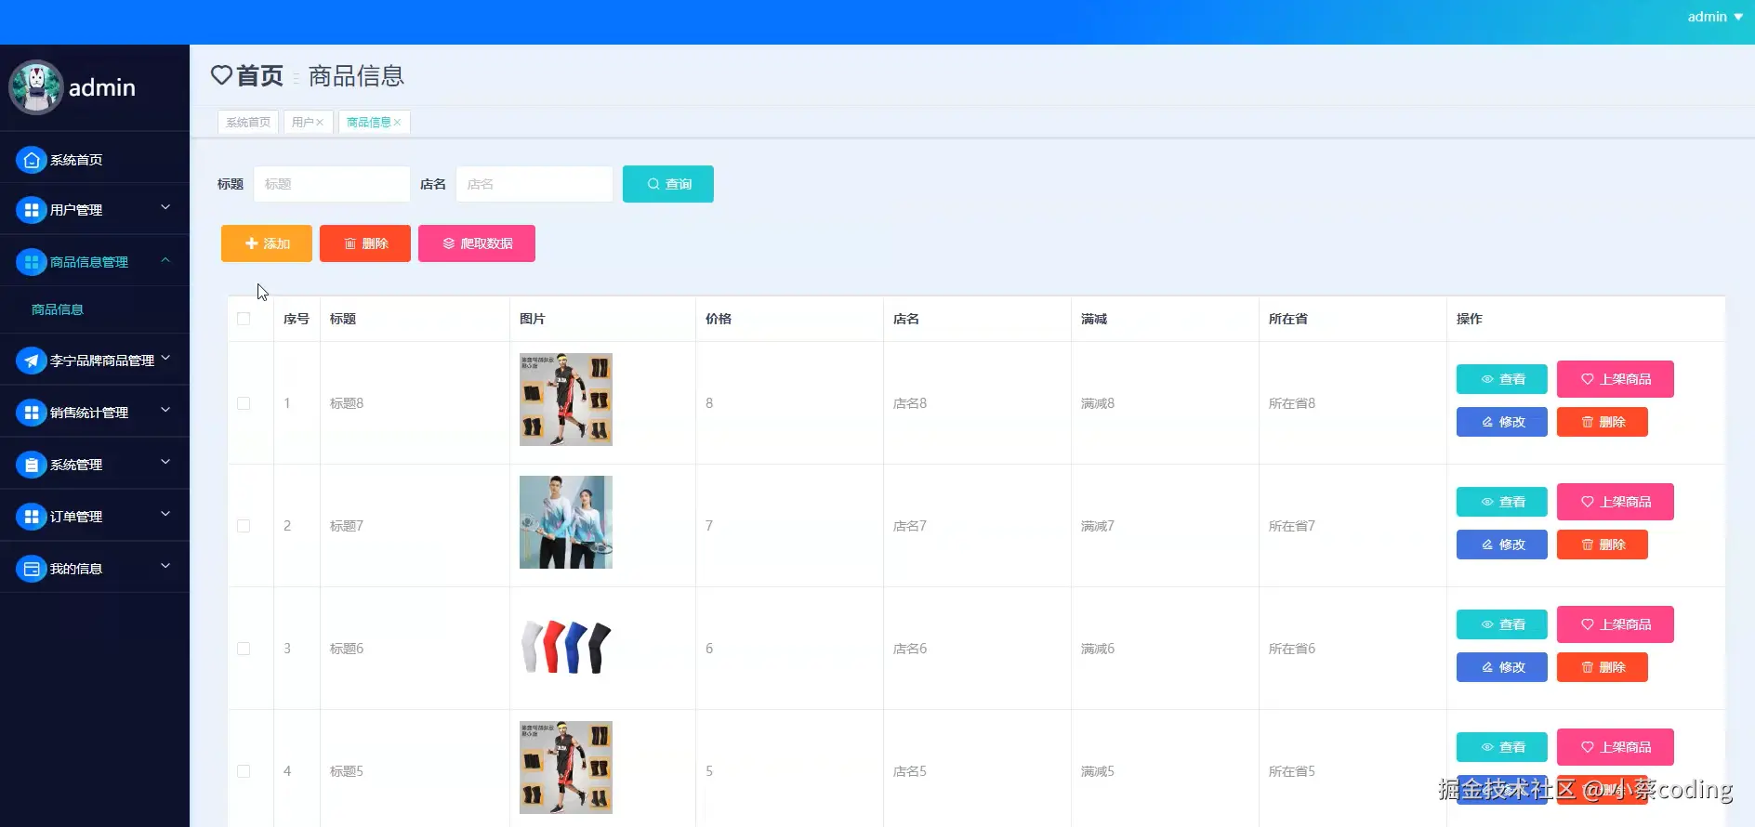Viewport: 1755px width, 827px height.
Task: Click 上架商品 button for 标题6
Action: pos(1616,624)
